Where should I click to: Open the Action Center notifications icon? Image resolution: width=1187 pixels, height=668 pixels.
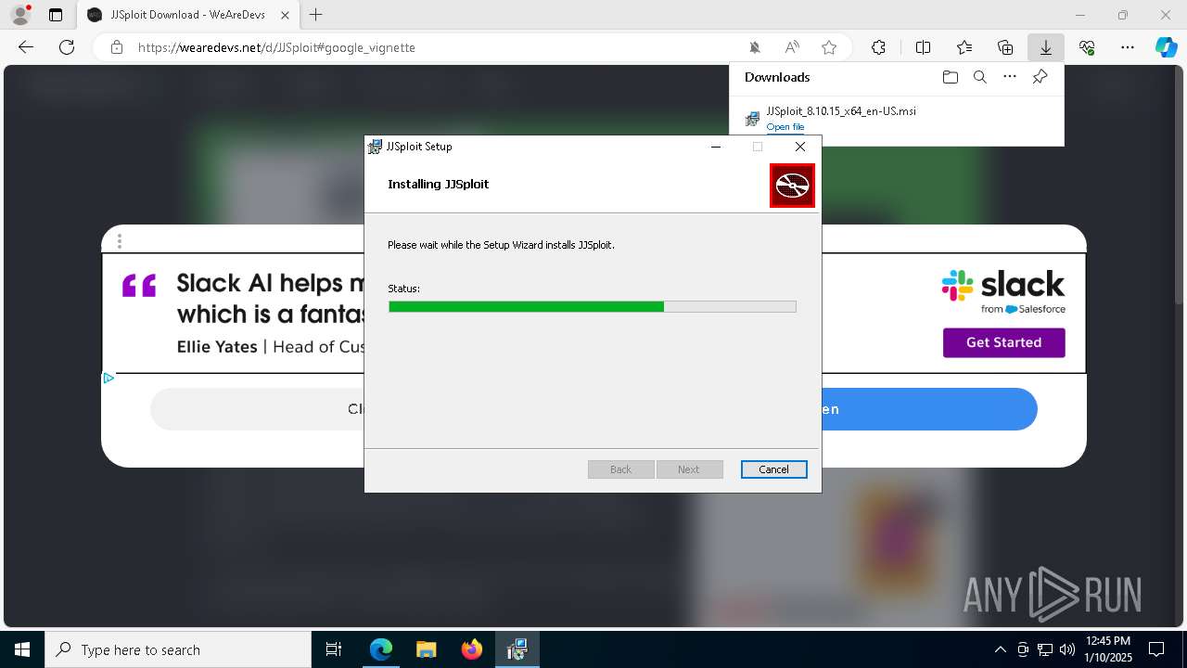pyautogui.click(x=1156, y=649)
